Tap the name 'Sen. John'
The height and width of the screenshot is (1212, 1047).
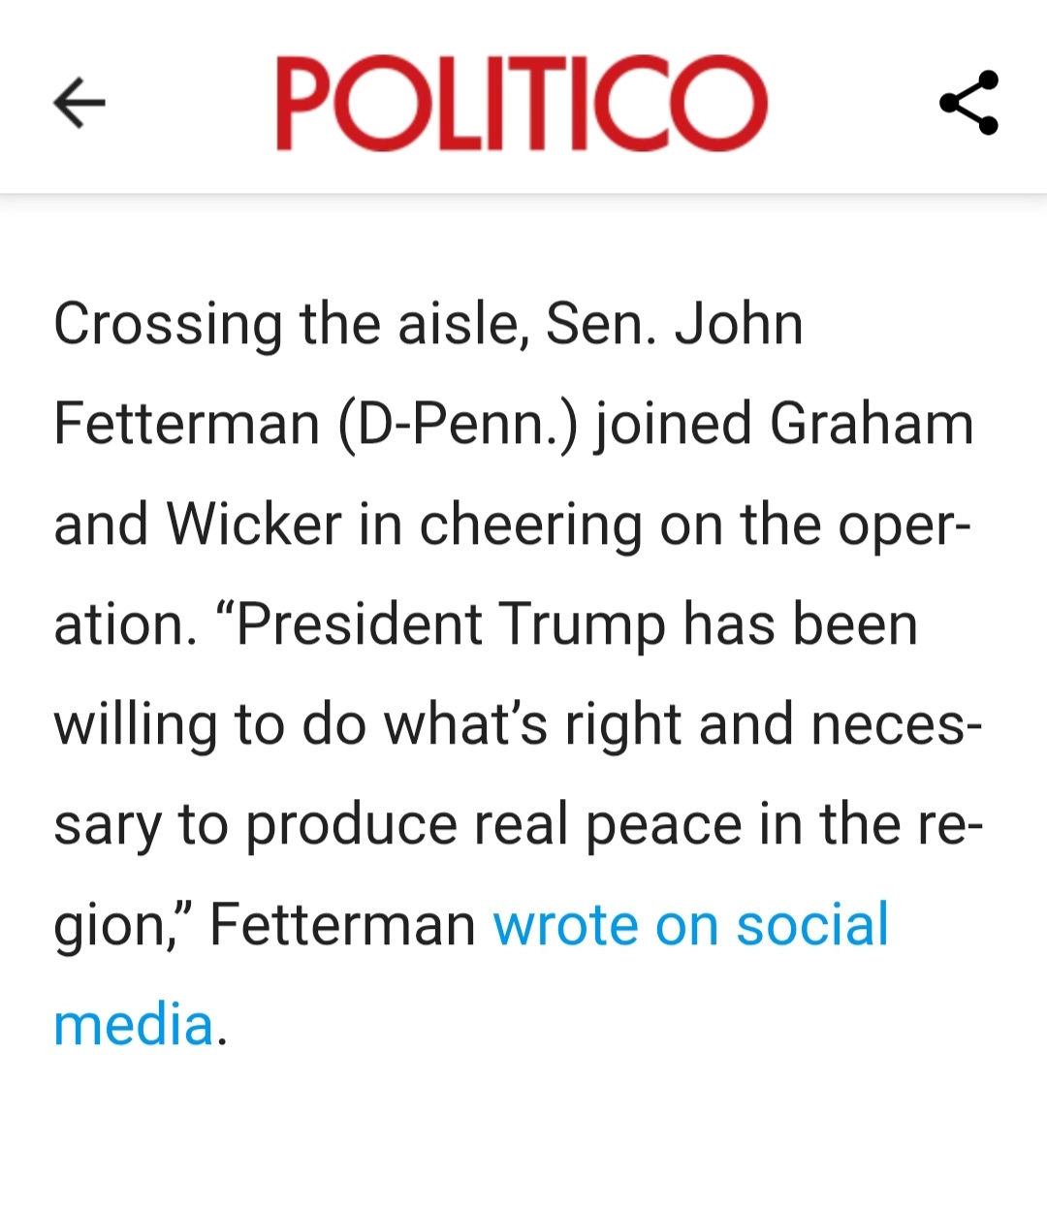click(674, 324)
